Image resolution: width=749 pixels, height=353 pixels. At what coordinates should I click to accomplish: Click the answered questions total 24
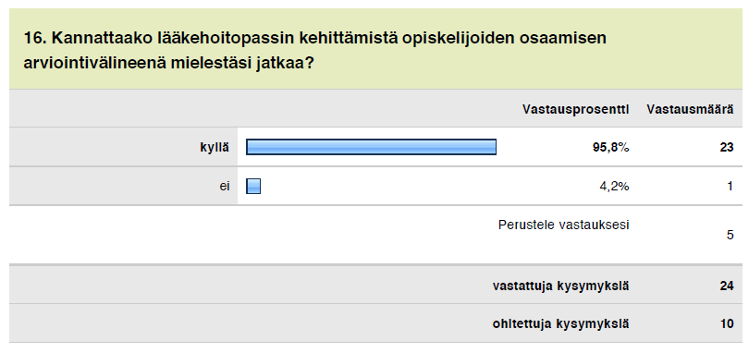click(x=727, y=286)
